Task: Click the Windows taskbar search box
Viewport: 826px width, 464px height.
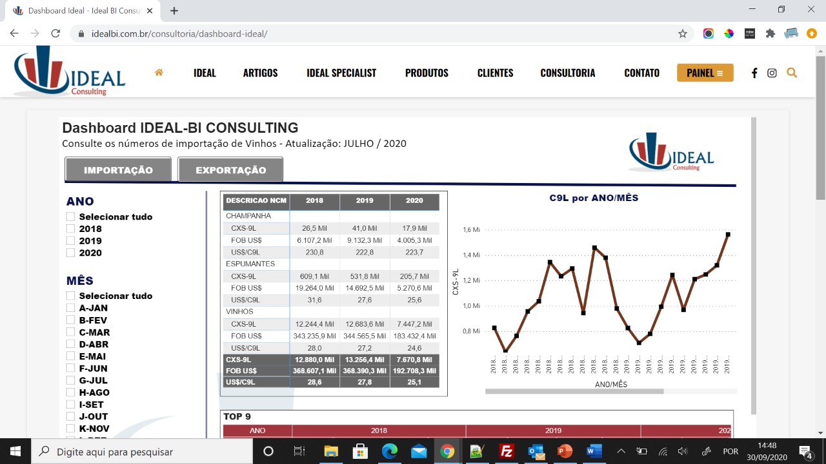Action: click(142, 451)
